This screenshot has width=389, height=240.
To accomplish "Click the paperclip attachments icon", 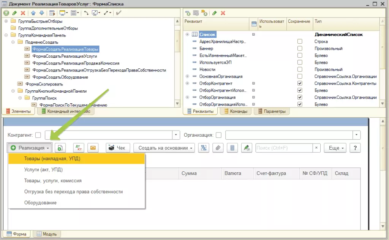I will pyautogui.click(x=218, y=148).
